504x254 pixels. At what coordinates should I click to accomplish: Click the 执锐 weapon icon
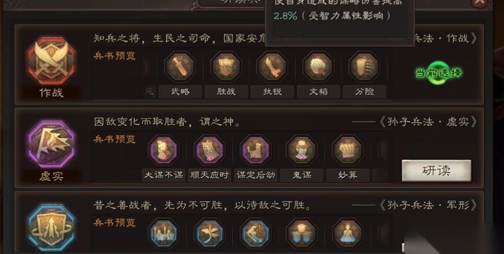pos(272,67)
